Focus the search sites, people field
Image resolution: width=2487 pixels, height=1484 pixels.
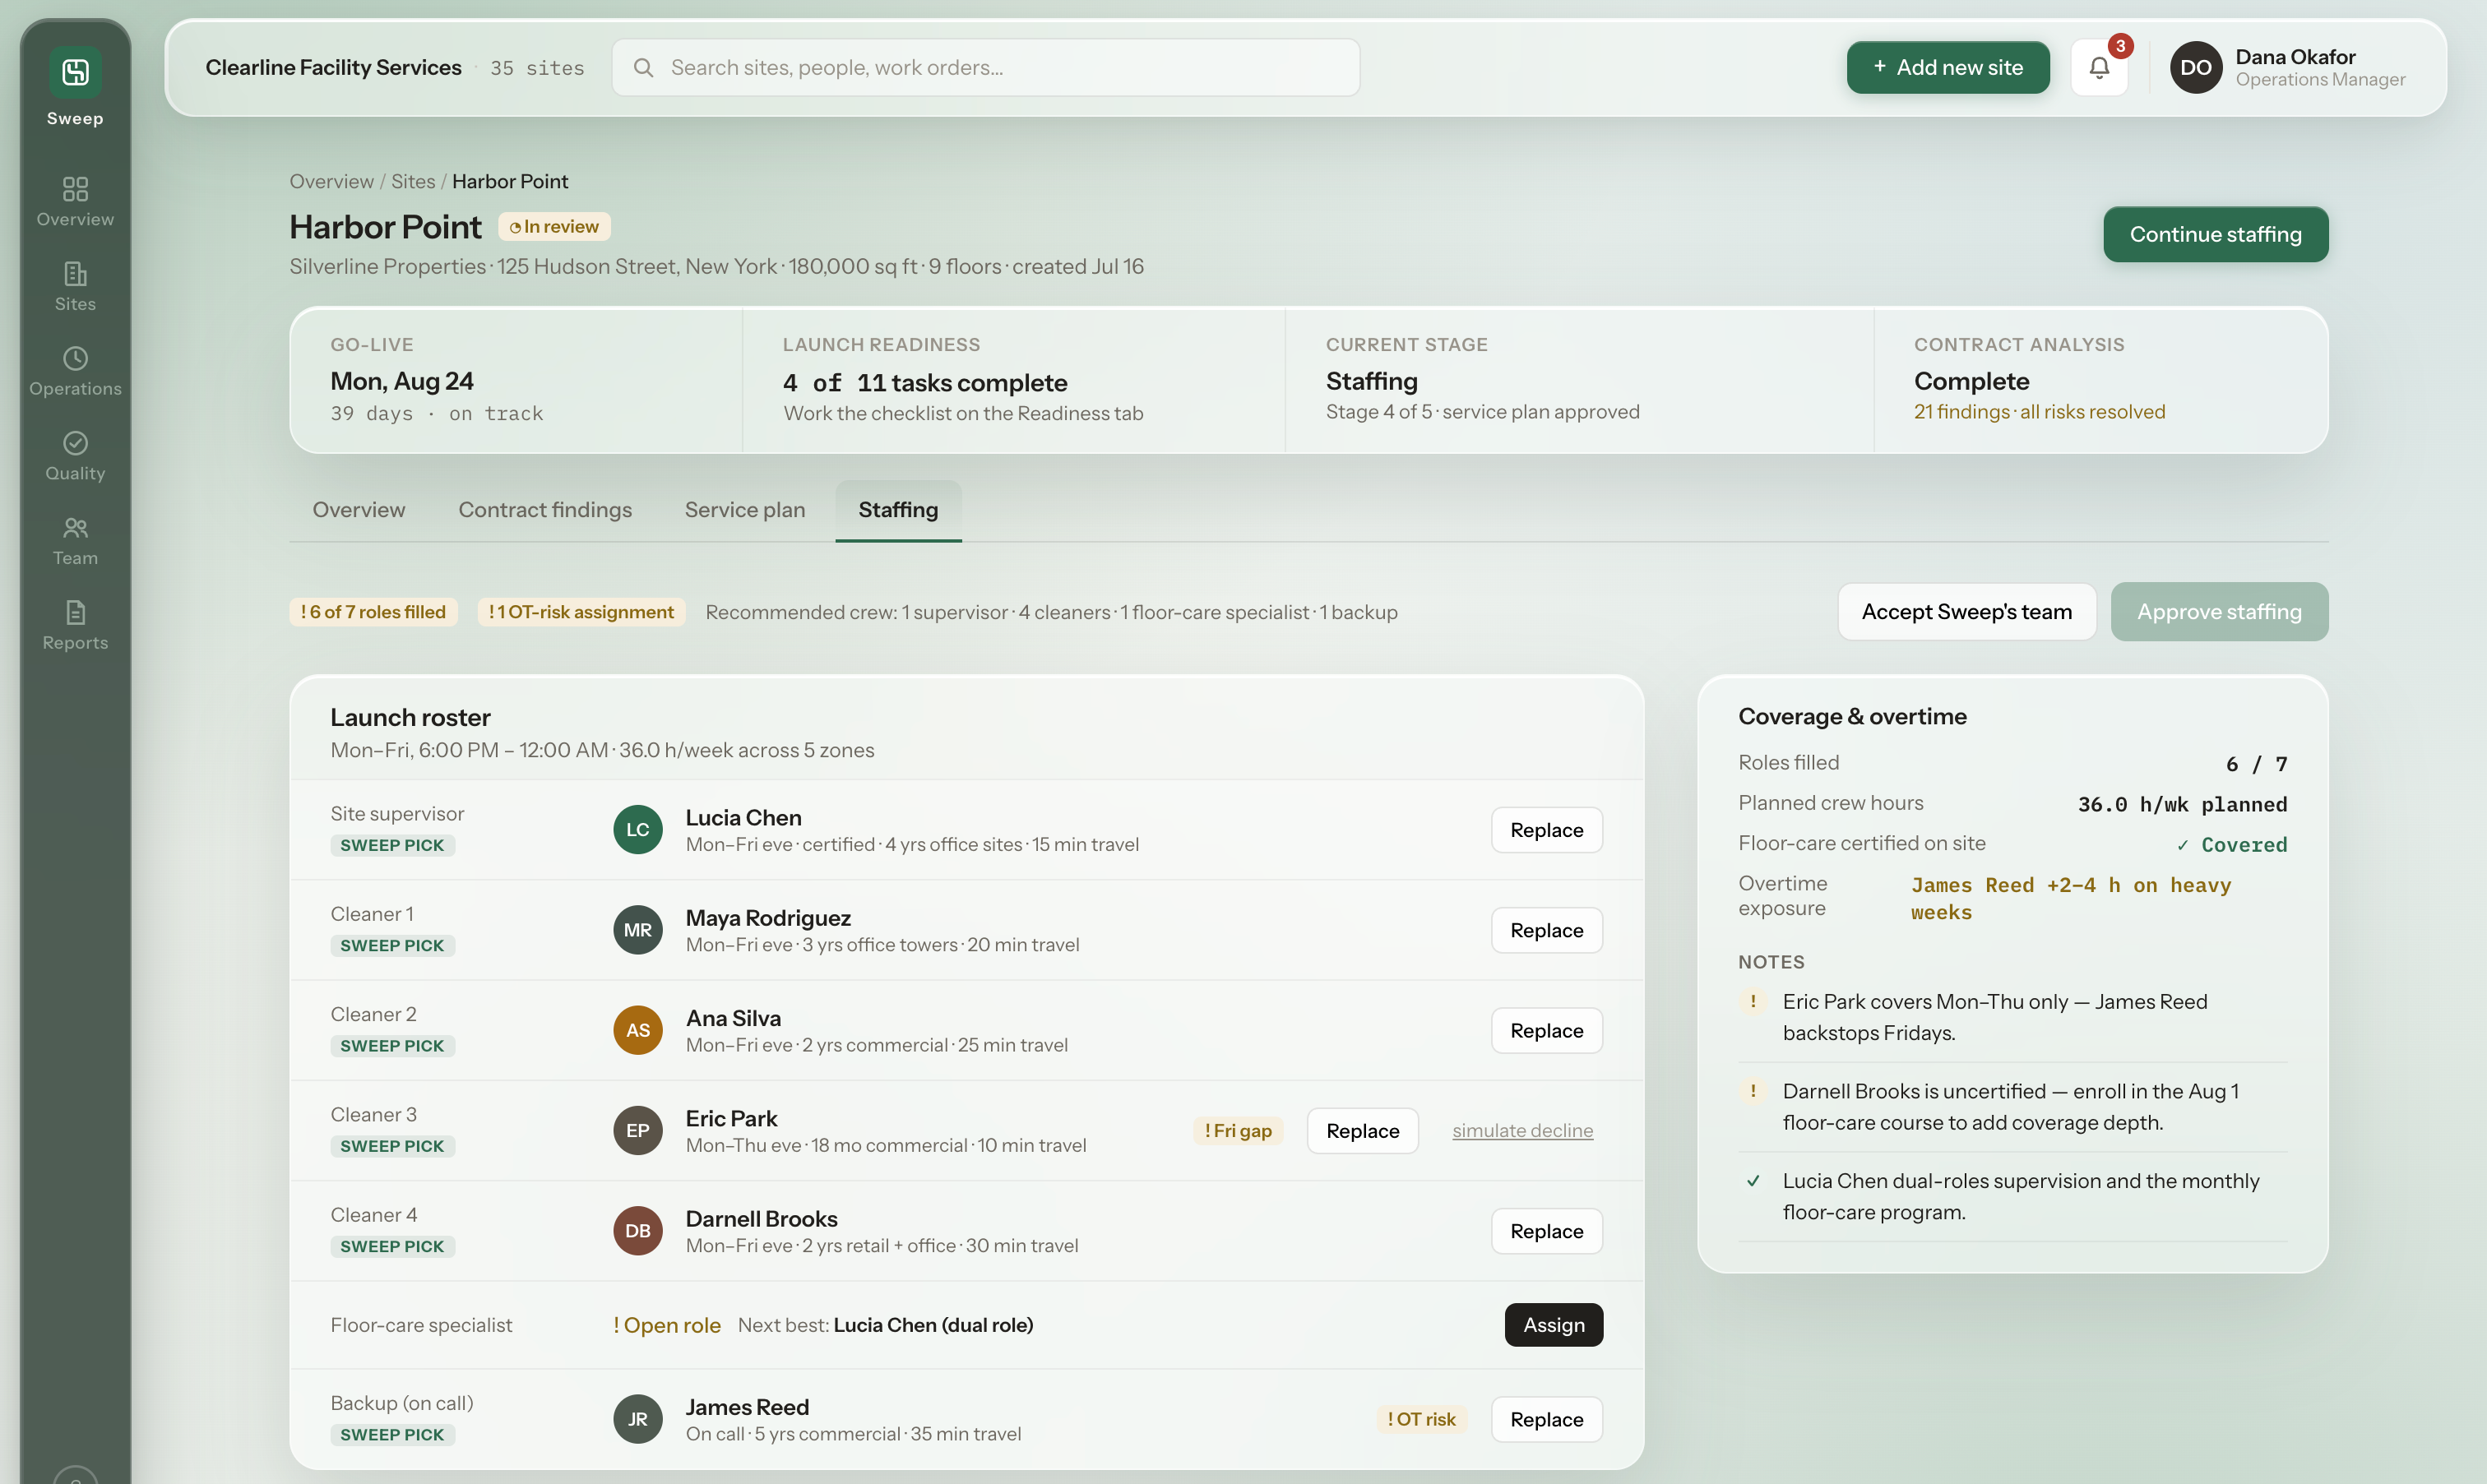tap(985, 67)
